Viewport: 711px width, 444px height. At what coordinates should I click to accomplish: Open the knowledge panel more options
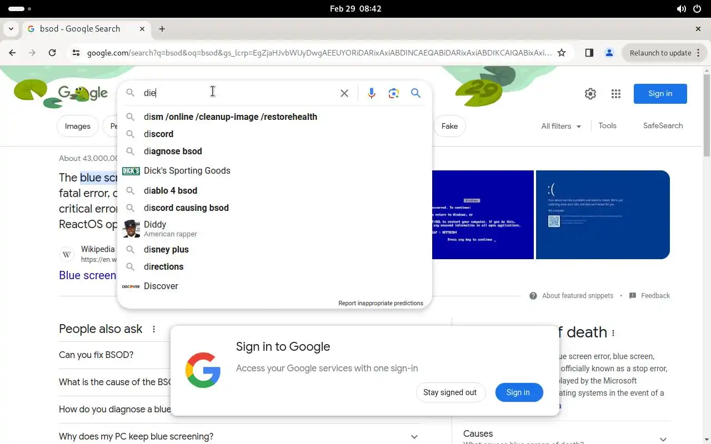[x=613, y=333]
